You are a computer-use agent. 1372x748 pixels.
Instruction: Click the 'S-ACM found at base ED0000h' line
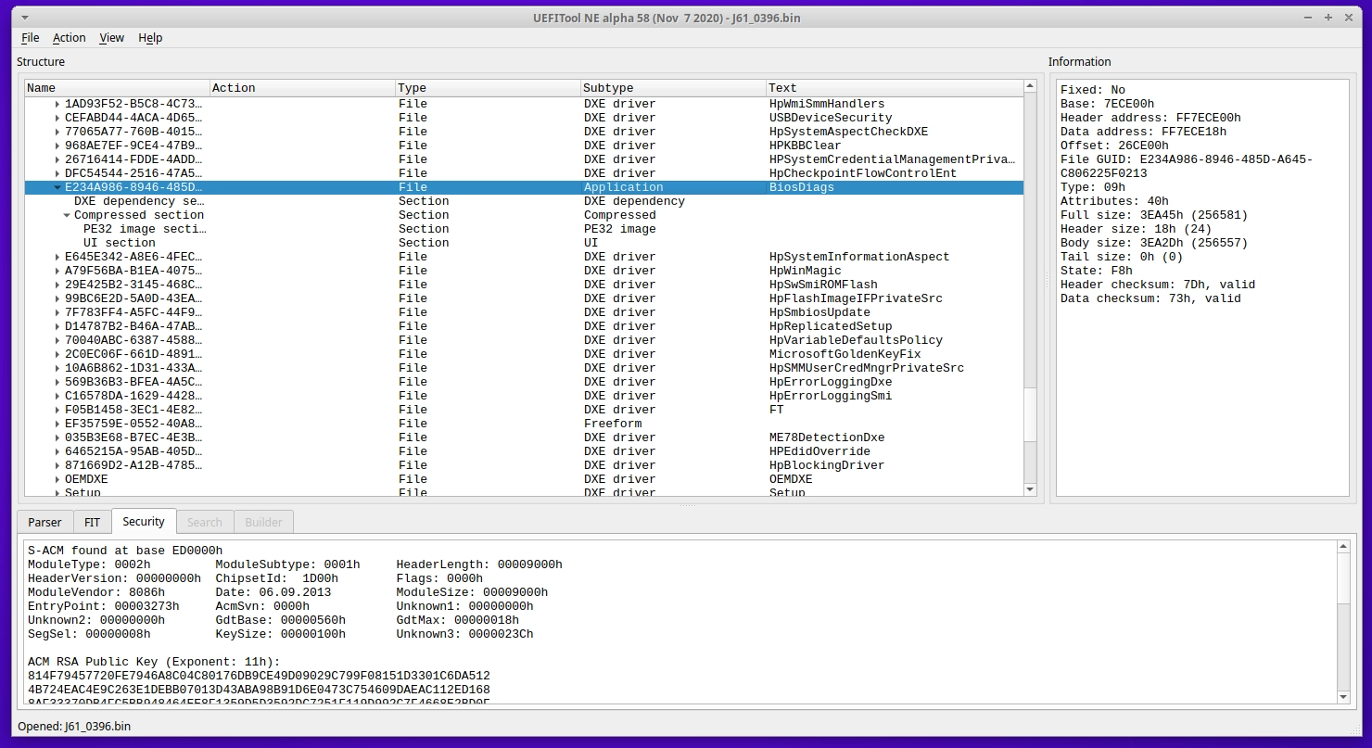[125, 551]
